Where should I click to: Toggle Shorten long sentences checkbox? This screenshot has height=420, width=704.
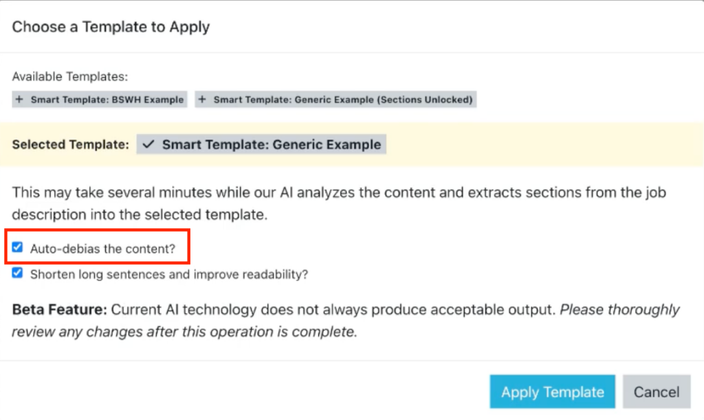(x=18, y=273)
